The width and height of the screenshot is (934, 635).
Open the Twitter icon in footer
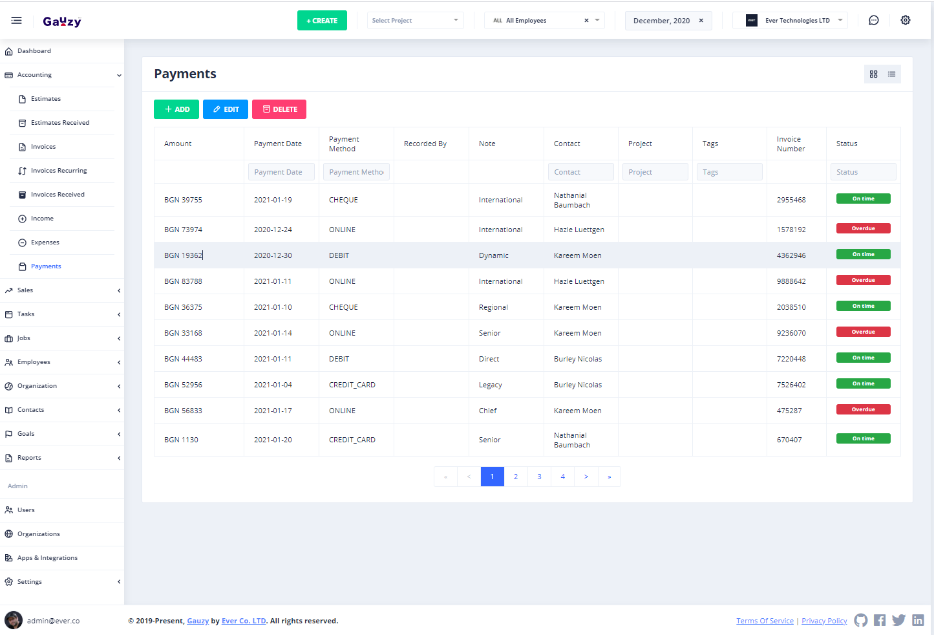[x=898, y=621]
